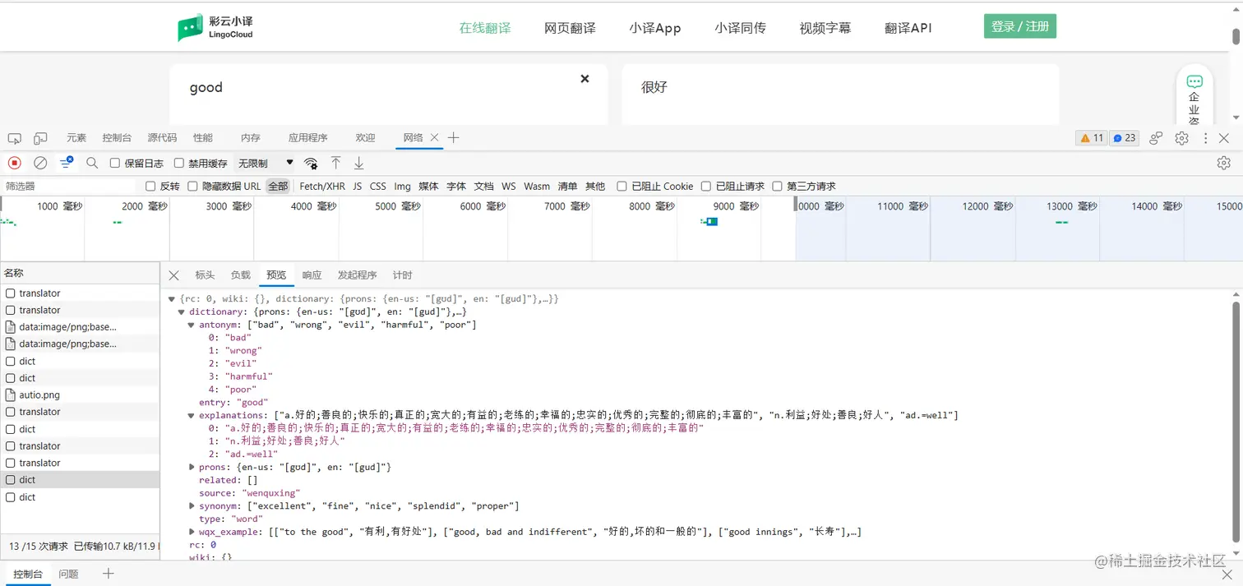The height and width of the screenshot is (586, 1243).
Task: Click the 筛选器 filter input
Action: 71,187
